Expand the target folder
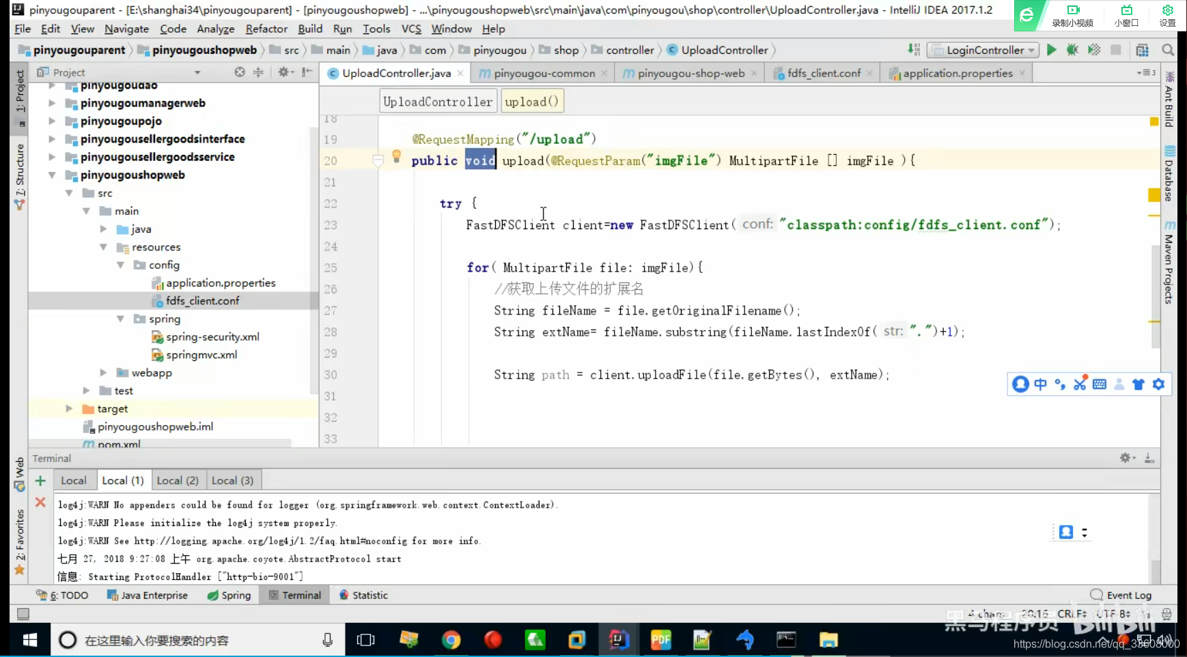The height and width of the screenshot is (657, 1187). tap(69, 409)
